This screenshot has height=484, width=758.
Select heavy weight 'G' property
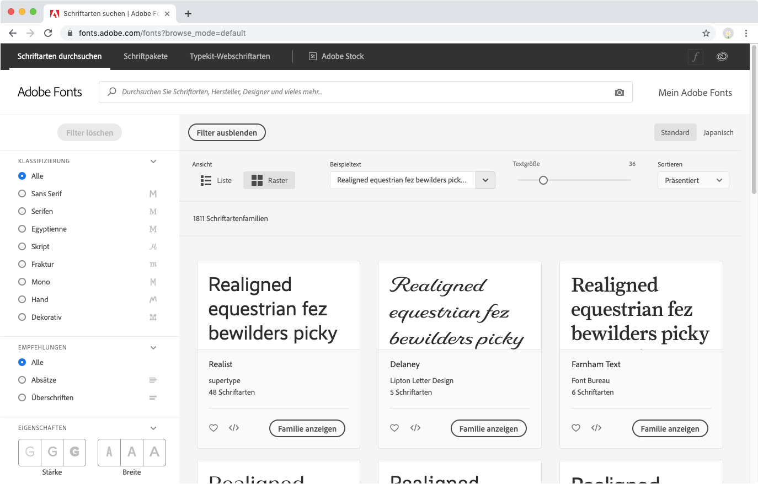74,452
